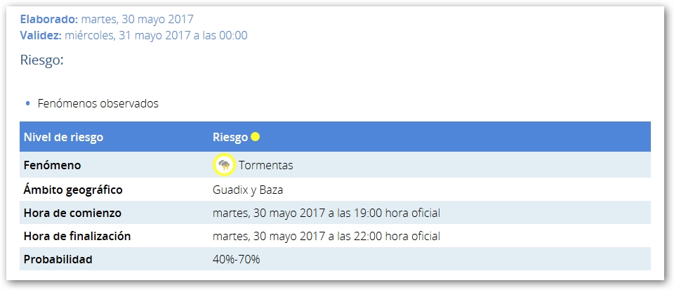The height and width of the screenshot is (290, 674).
Task: Select the Hora de comienzo label
Action: tap(72, 213)
